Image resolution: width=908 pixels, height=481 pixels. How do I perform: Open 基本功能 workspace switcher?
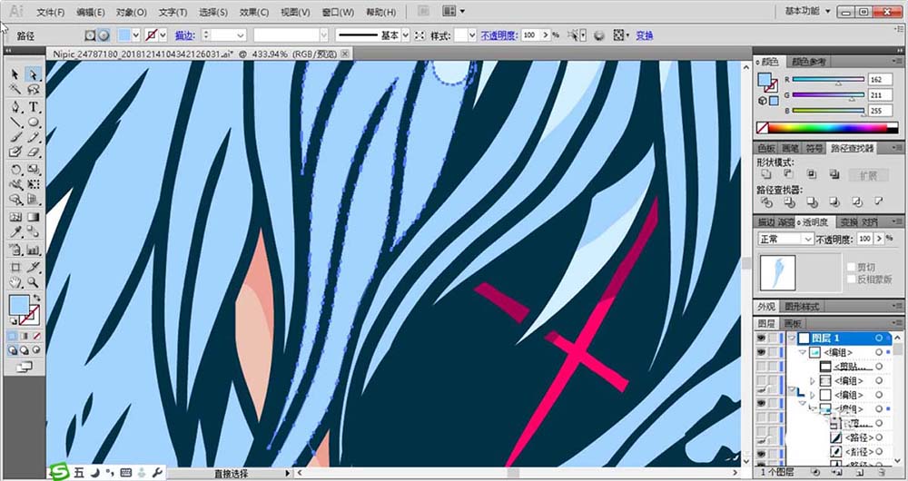click(x=808, y=11)
